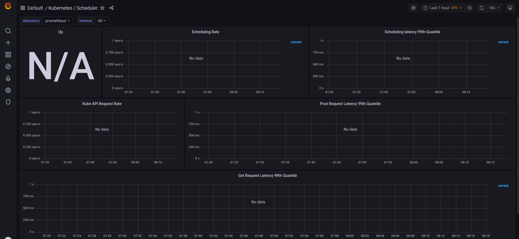Open the dashboards grid icon beside Default
The width and height of the screenshot is (519, 239).
click(x=23, y=8)
